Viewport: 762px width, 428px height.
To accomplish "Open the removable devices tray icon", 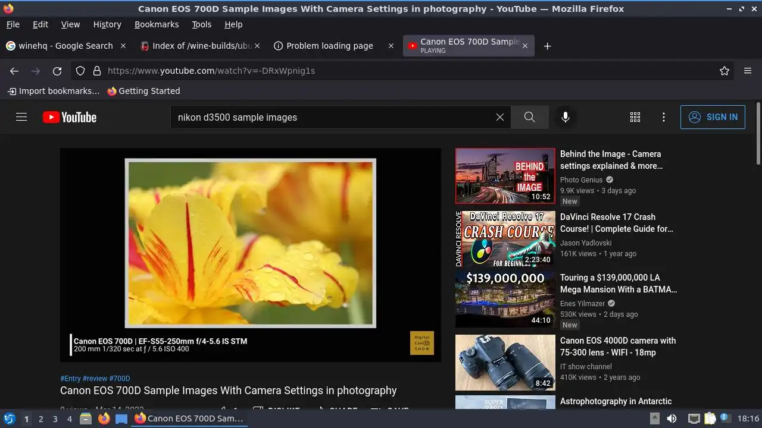I will 654,418.
